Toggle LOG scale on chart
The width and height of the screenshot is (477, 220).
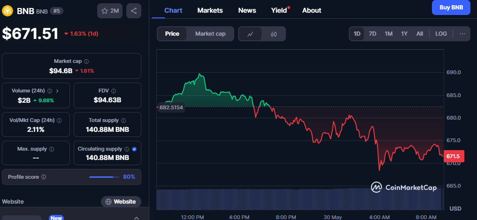tap(441, 34)
